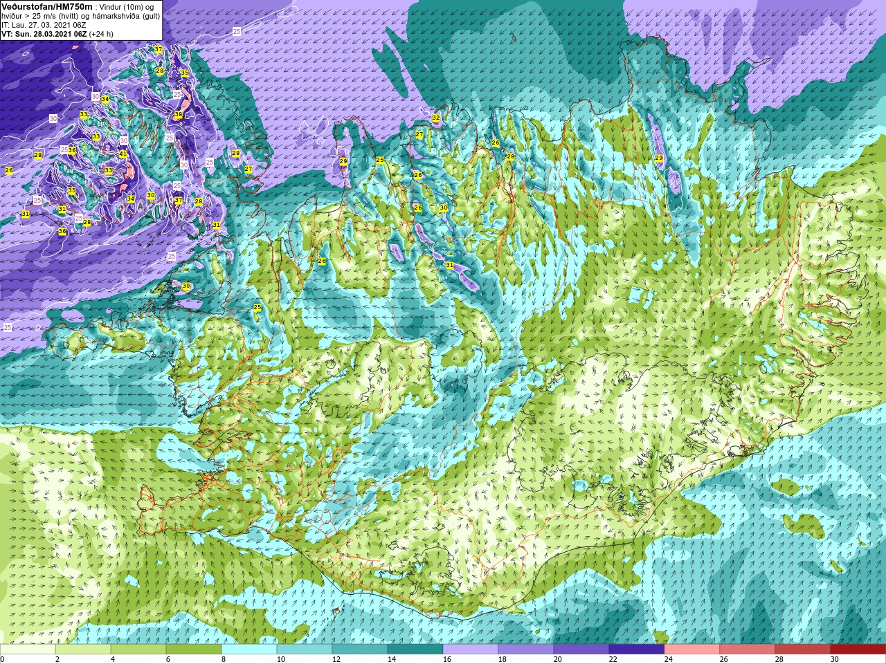
Task: Click the salmon 26–28 m/s legend swatch
Action: (x=748, y=649)
